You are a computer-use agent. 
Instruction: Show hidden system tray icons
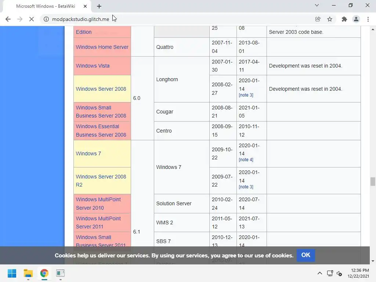click(x=320, y=273)
